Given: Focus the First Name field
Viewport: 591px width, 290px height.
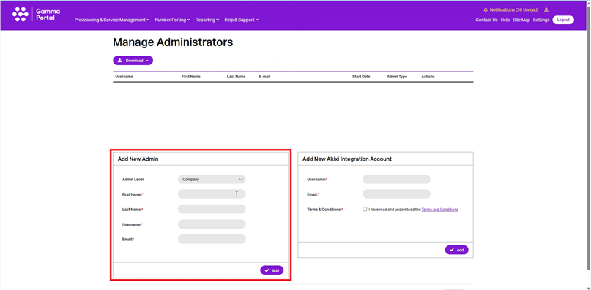Looking at the screenshot, I should click(x=212, y=194).
